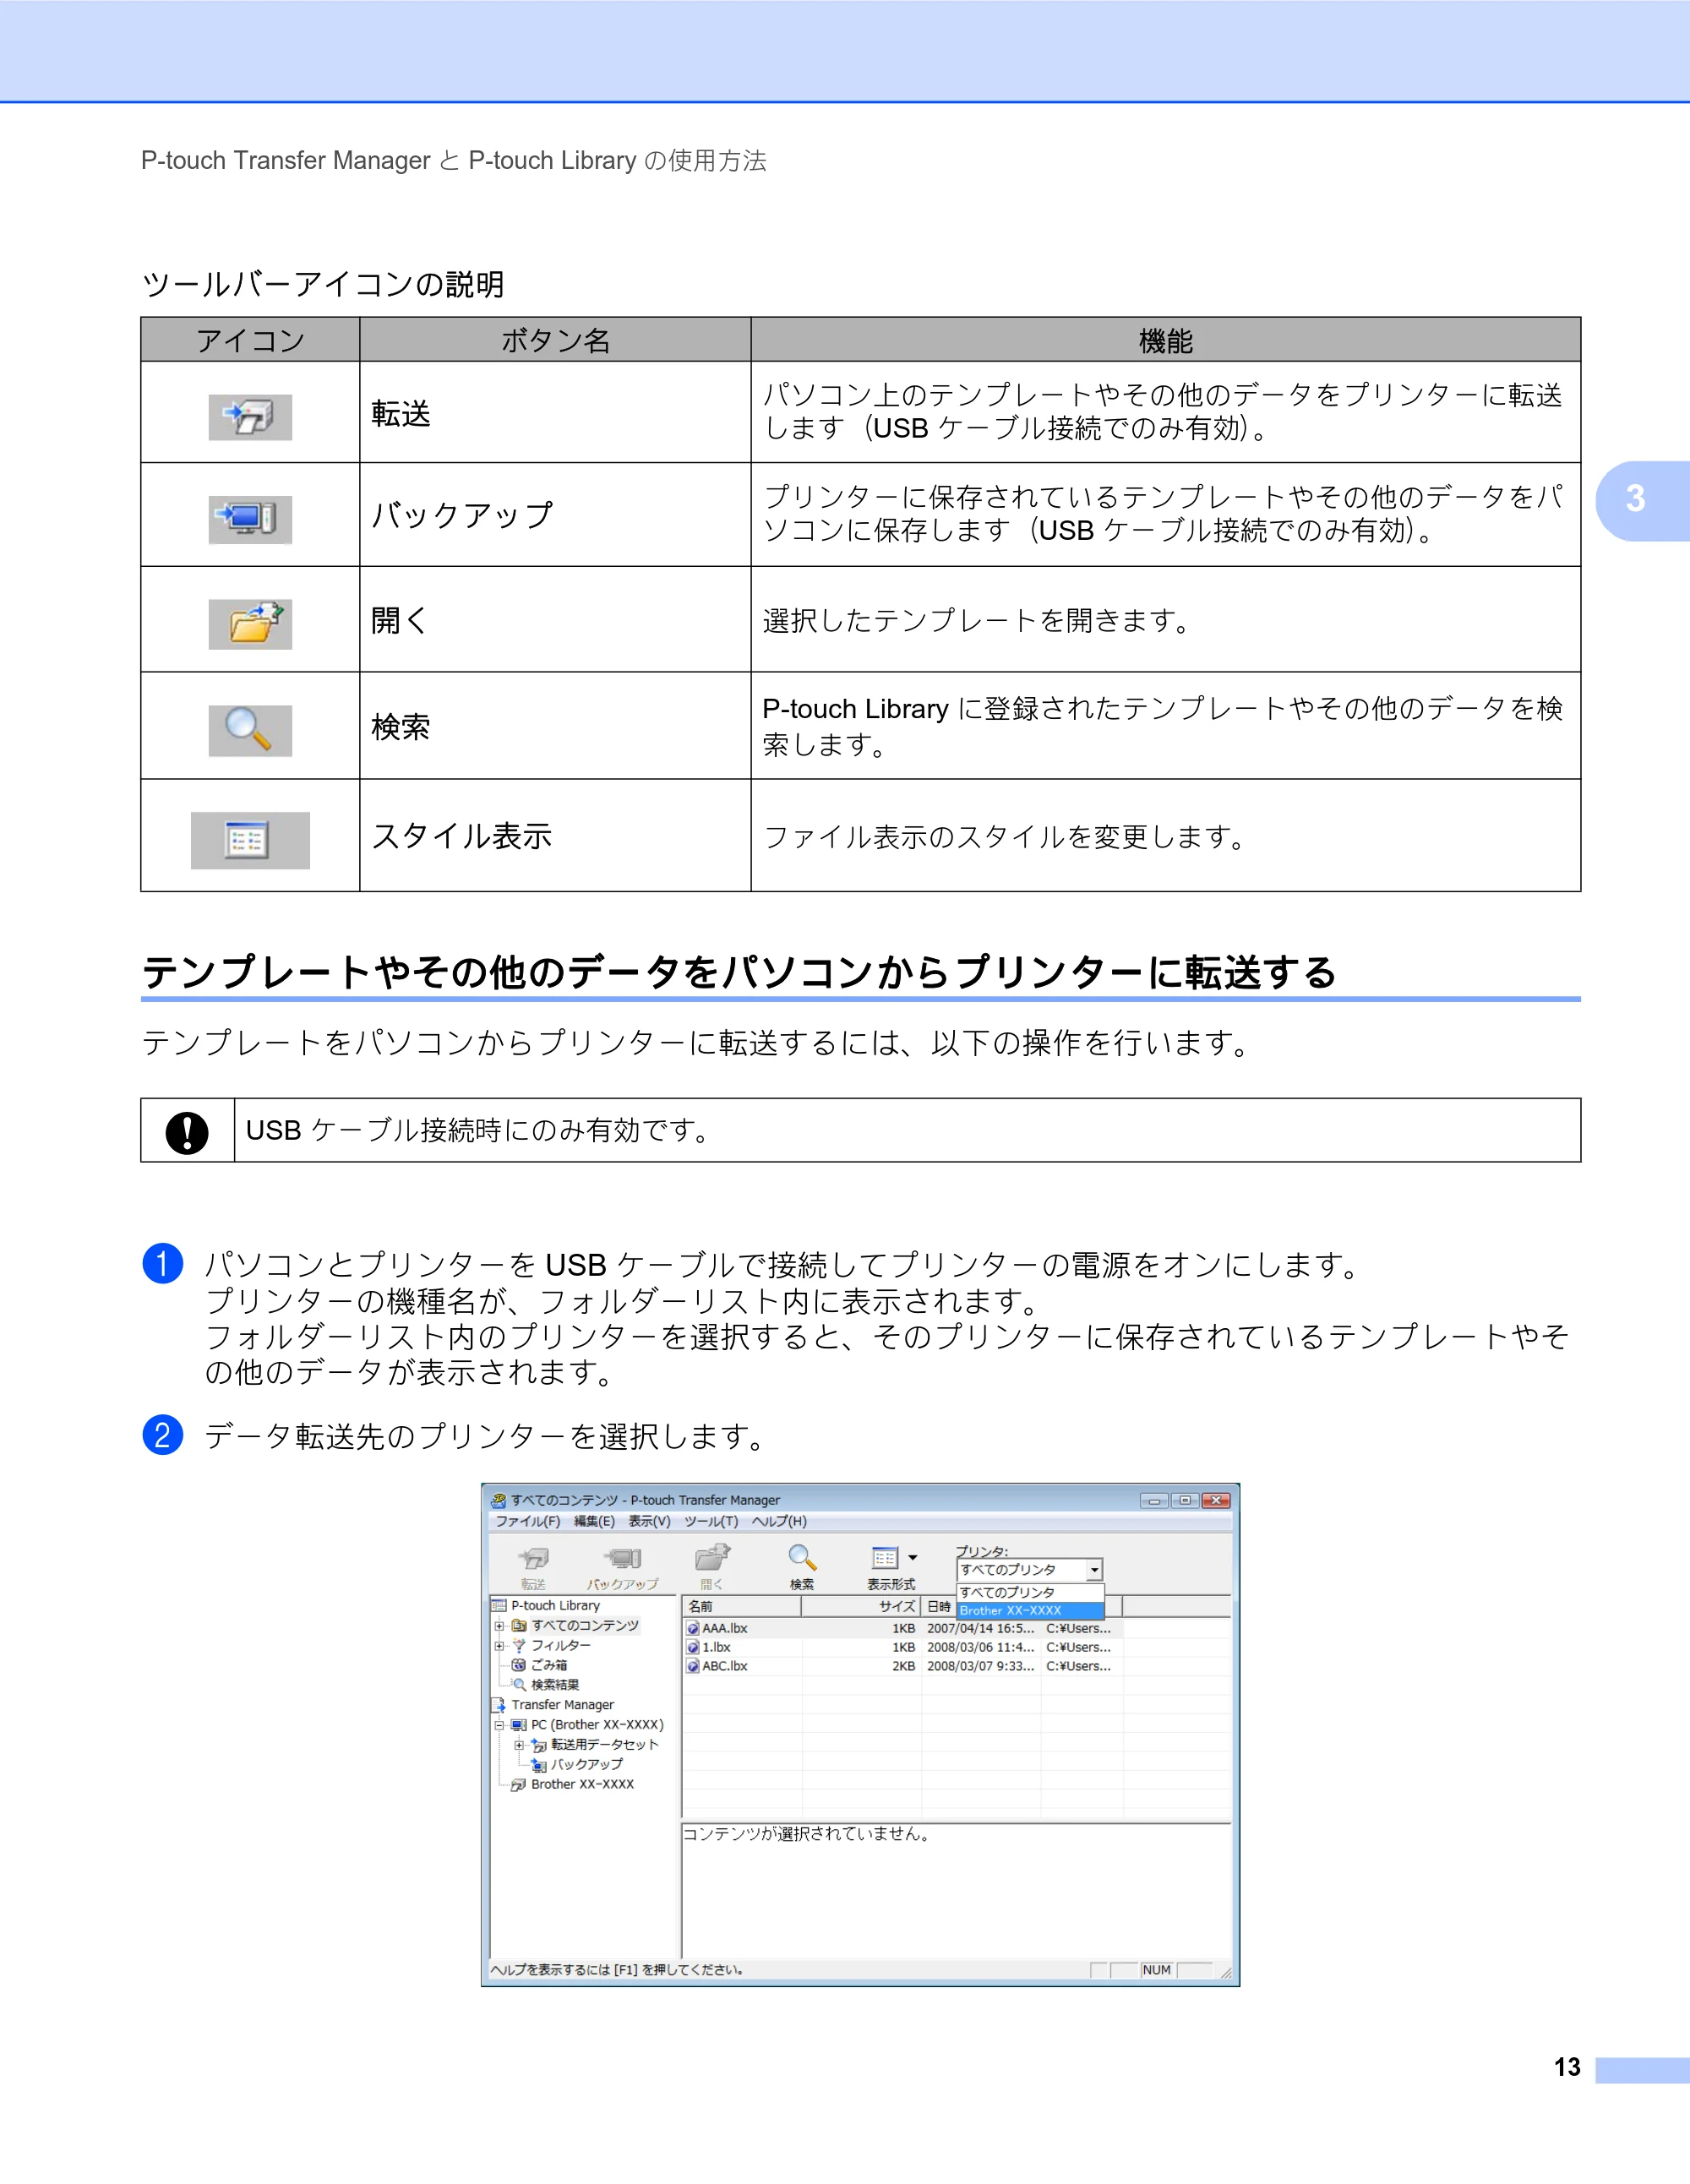Click the バックアップ toolbar icon in Transfer Manager window

622,1559
